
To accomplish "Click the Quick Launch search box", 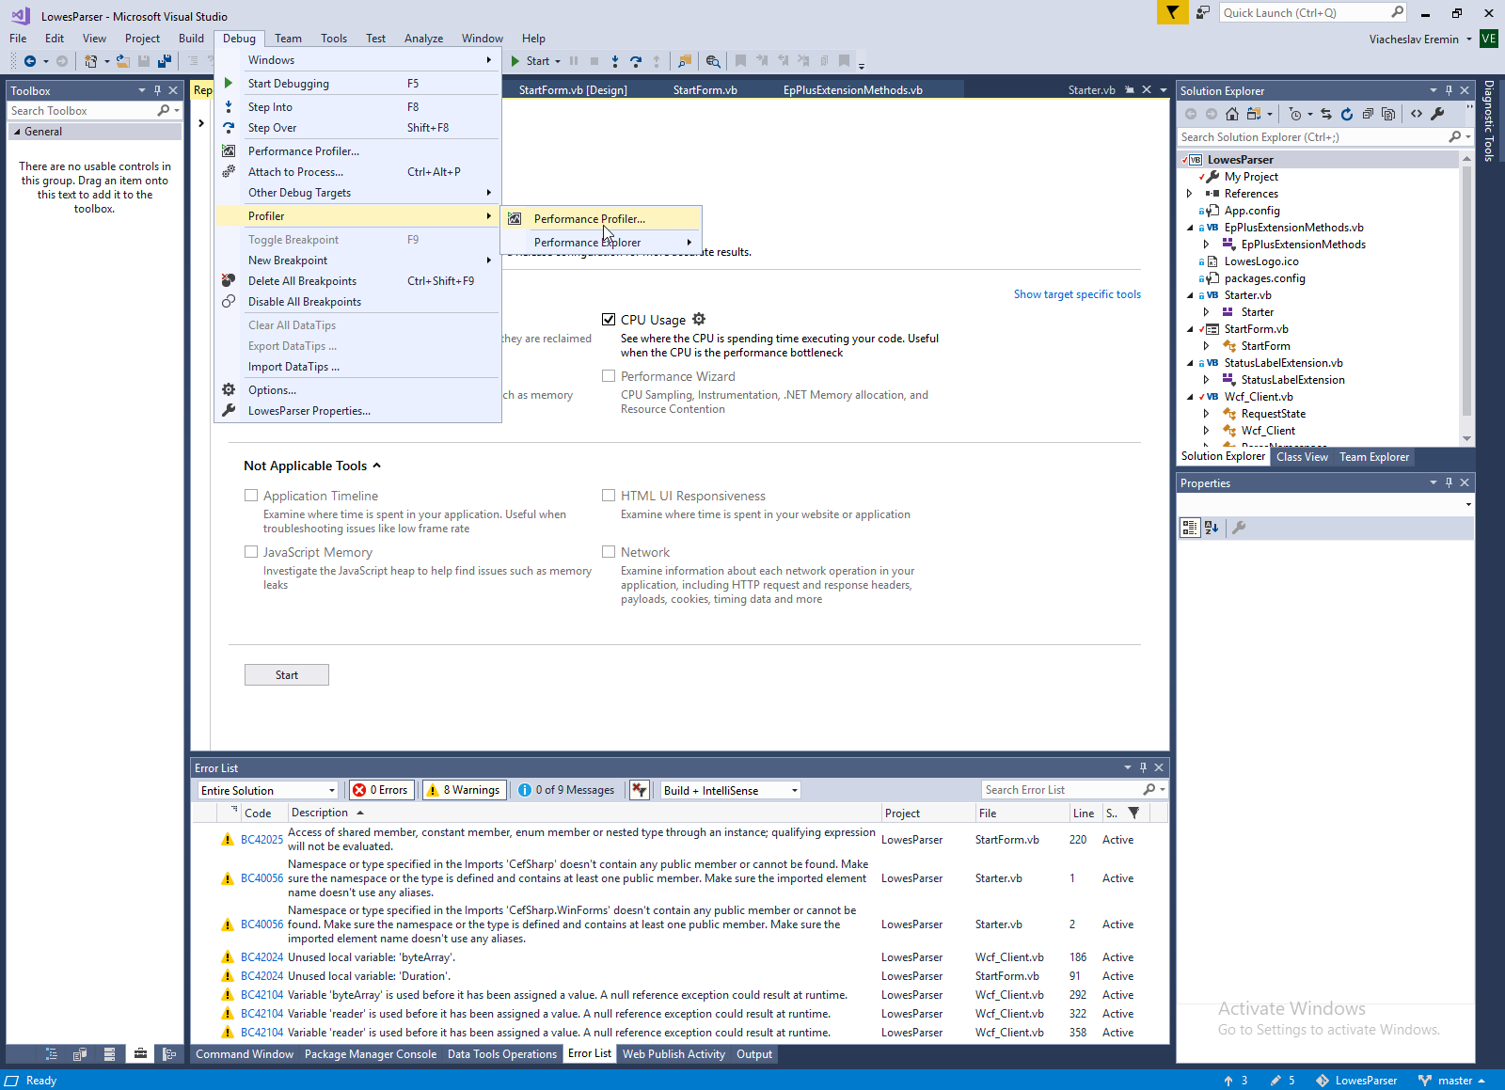I will click(x=1304, y=12).
